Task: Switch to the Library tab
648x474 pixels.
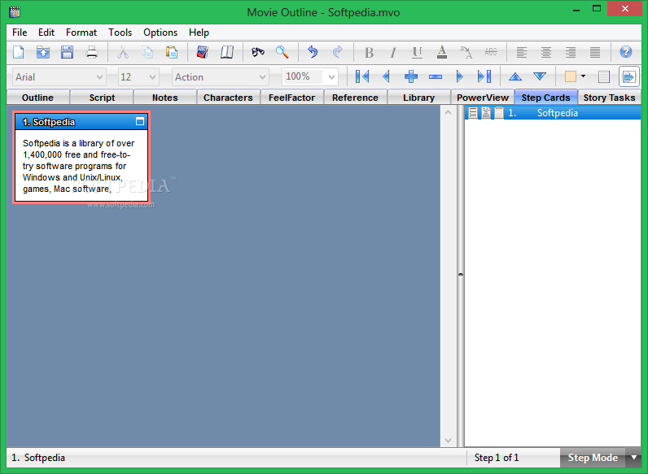Action: (x=418, y=98)
